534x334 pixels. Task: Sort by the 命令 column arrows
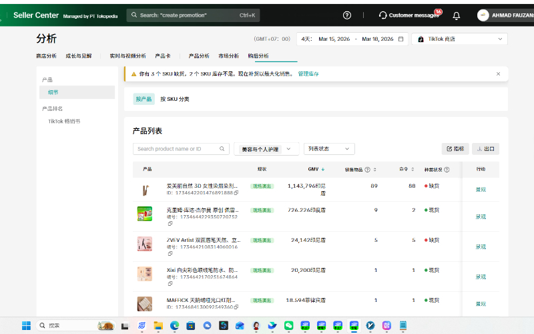413,170
